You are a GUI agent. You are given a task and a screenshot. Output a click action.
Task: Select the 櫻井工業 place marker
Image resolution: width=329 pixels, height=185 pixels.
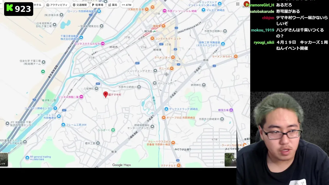(x=98, y=143)
